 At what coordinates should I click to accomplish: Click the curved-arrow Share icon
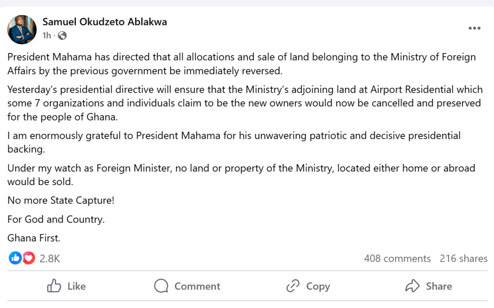pyautogui.click(x=412, y=286)
